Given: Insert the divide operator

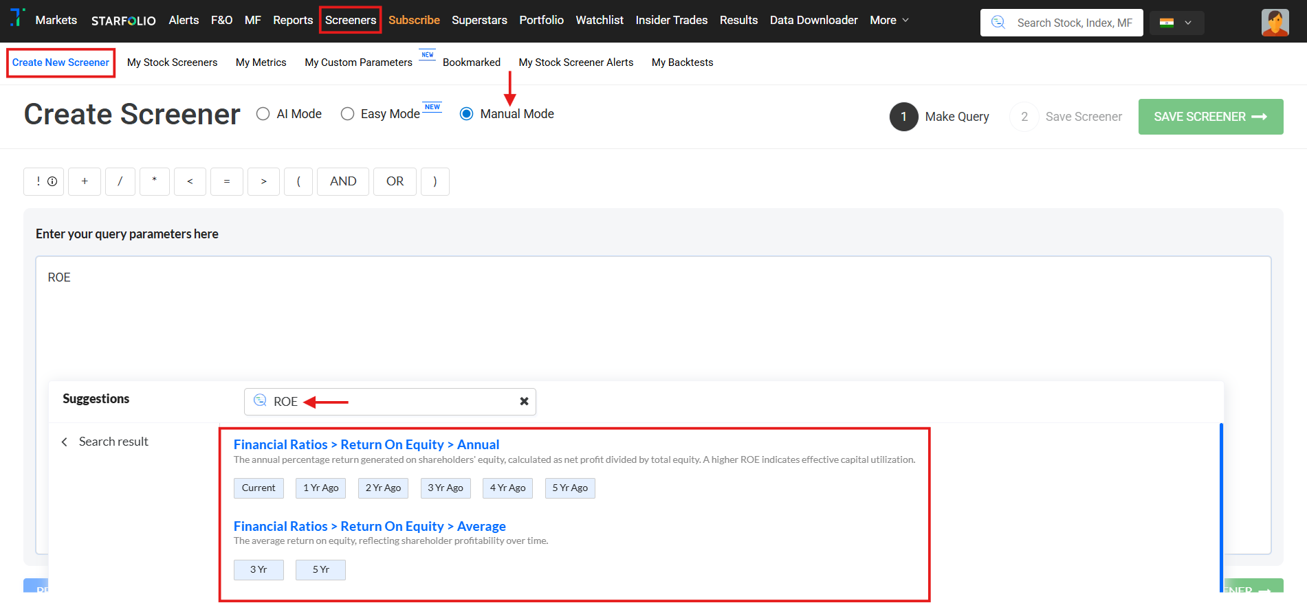Looking at the screenshot, I should (x=120, y=181).
